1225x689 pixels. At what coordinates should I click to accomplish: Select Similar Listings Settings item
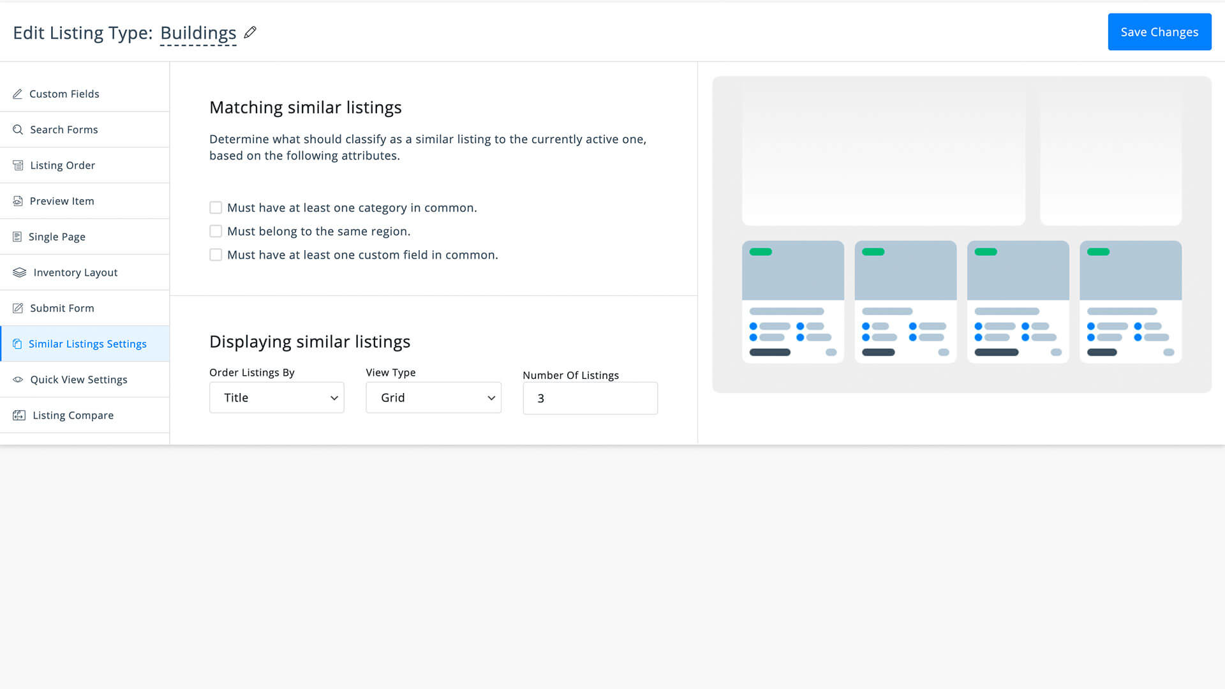point(85,344)
